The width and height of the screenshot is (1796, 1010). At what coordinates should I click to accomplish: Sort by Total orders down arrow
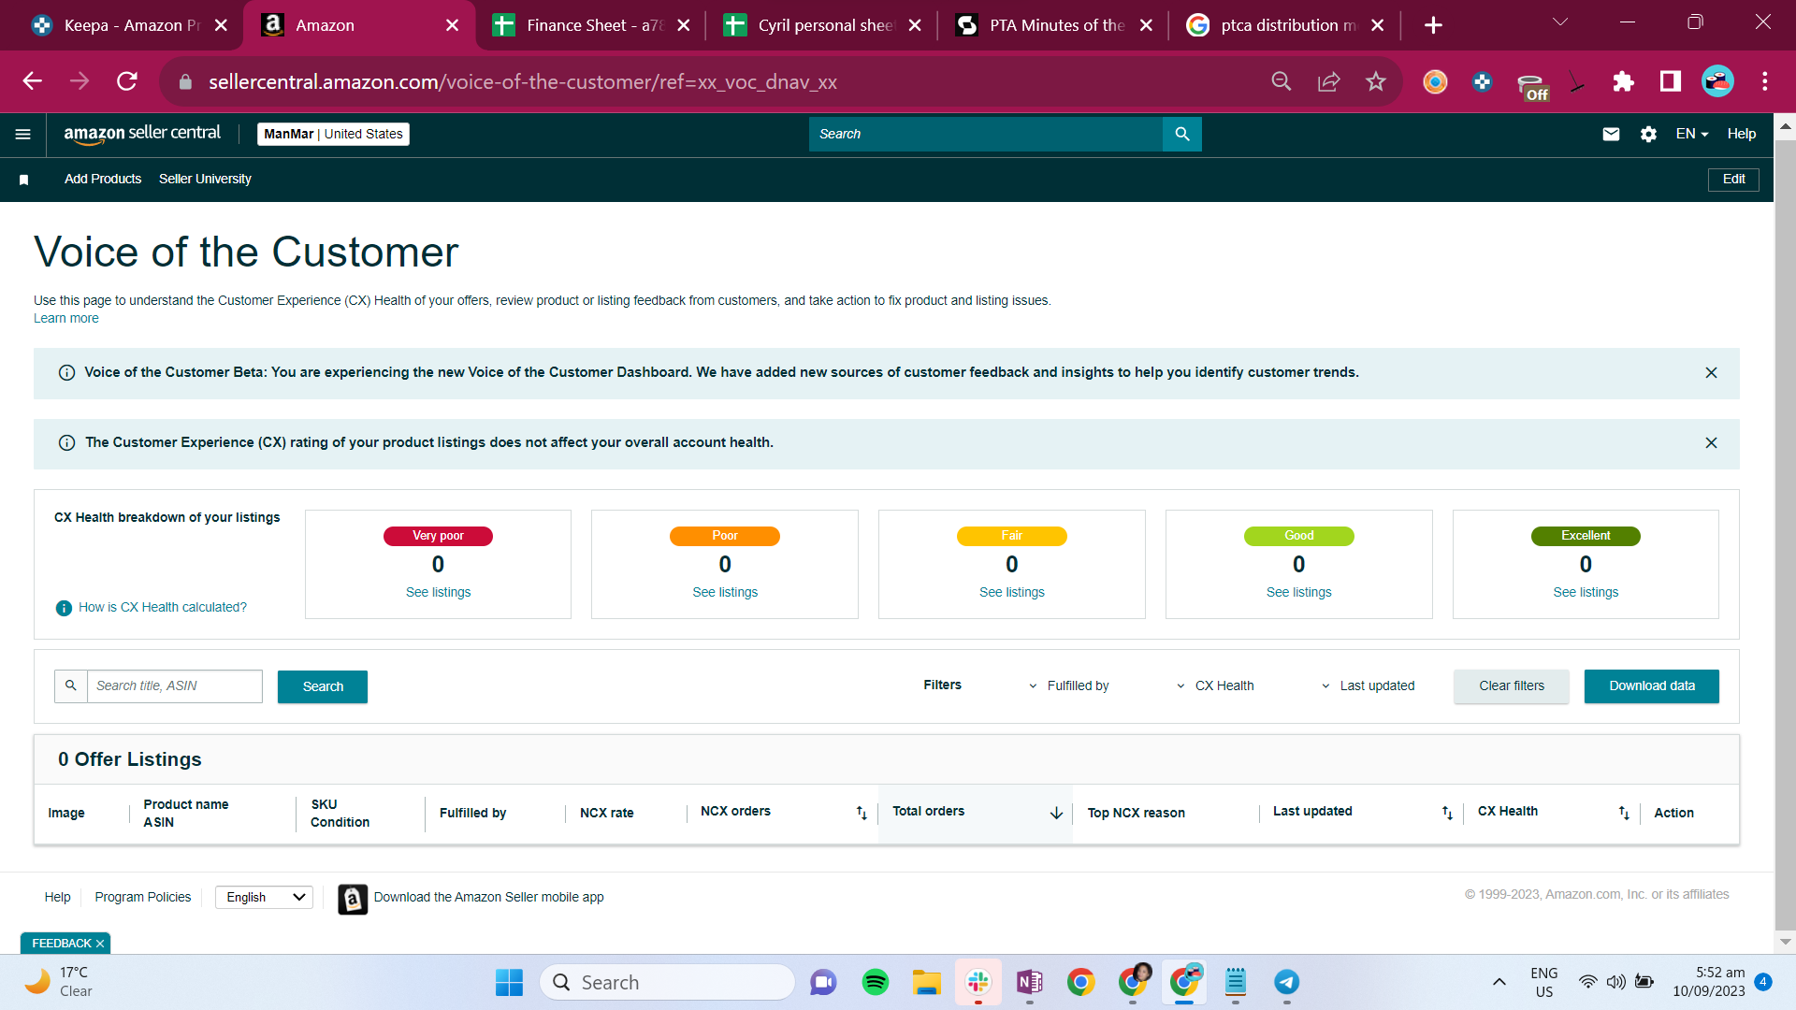[1056, 813]
